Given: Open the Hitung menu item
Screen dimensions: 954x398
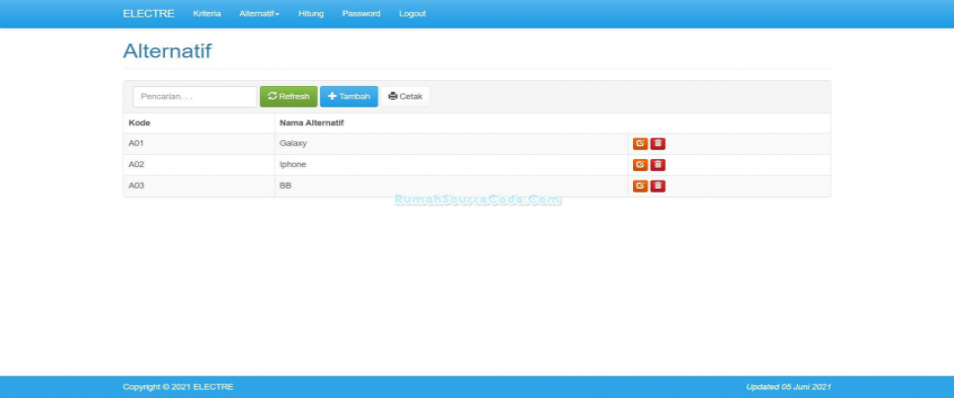Looking at the screenshot, I should (x=311, y=14).
